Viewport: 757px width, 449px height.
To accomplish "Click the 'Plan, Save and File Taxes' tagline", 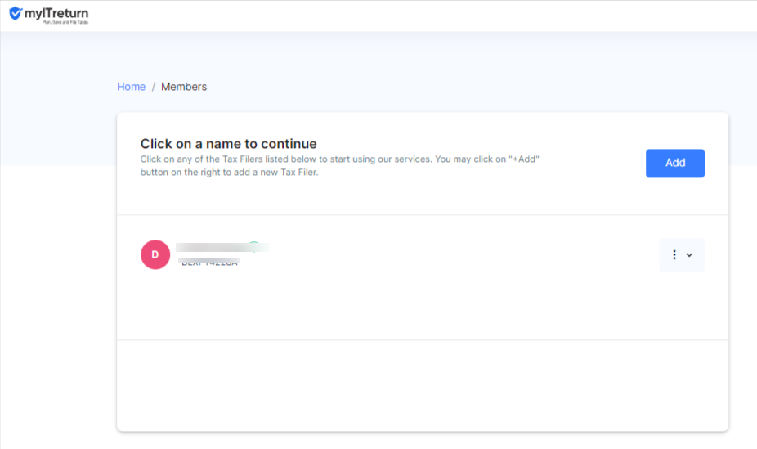I will (x=65, y=23).
